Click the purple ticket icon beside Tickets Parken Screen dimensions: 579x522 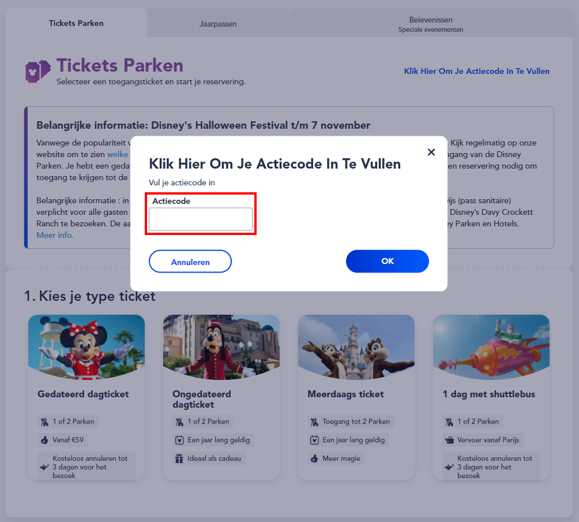38,71
